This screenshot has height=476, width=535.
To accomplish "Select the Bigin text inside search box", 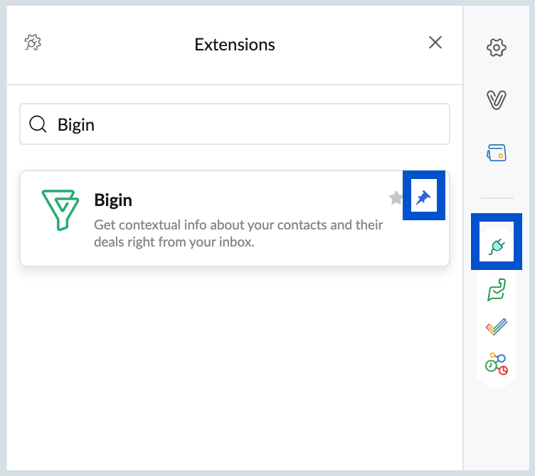I will [75, 125].
